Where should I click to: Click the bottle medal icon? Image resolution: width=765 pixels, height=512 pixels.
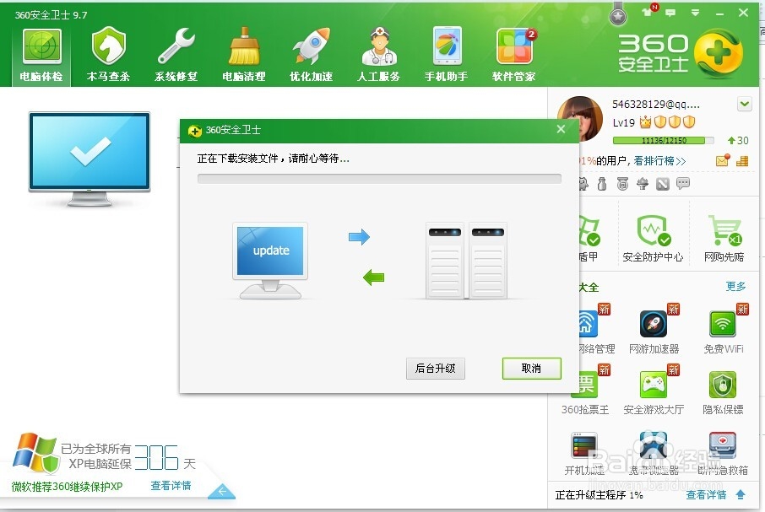coord(602,184)
